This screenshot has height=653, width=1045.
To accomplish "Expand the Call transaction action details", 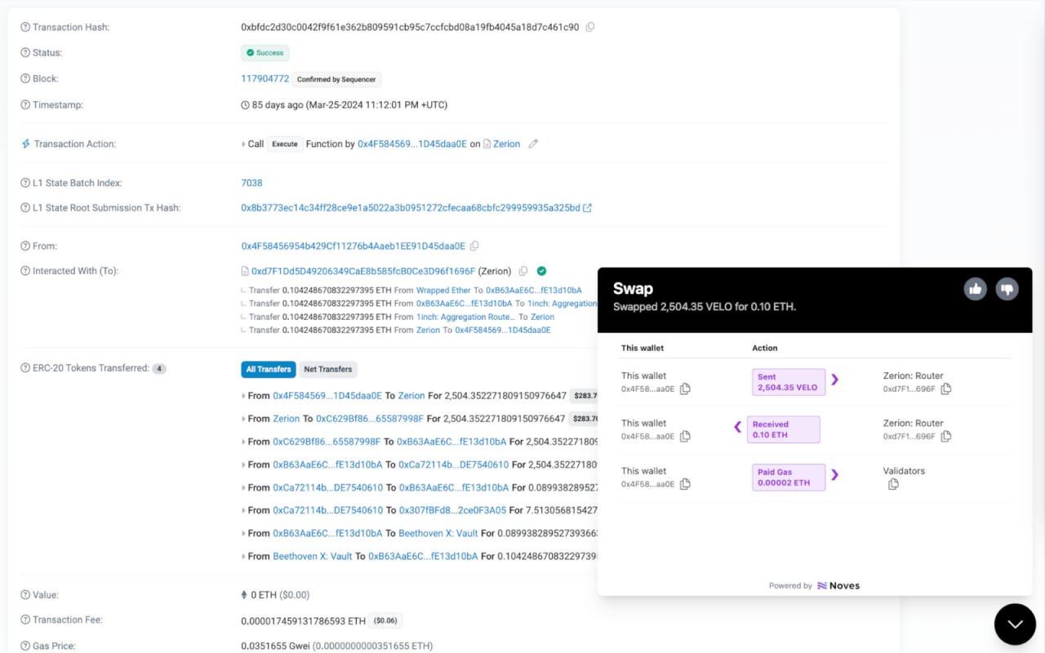I will [242, 144].
